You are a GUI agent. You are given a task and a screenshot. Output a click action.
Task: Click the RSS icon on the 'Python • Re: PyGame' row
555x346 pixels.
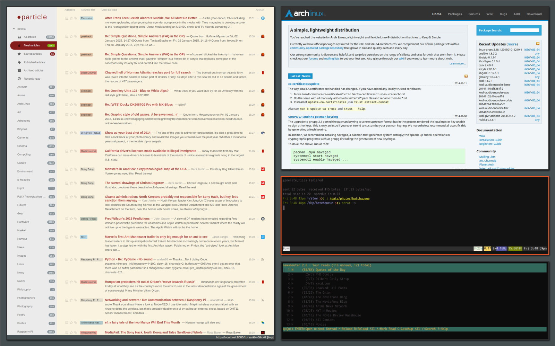tap(263, 259)
